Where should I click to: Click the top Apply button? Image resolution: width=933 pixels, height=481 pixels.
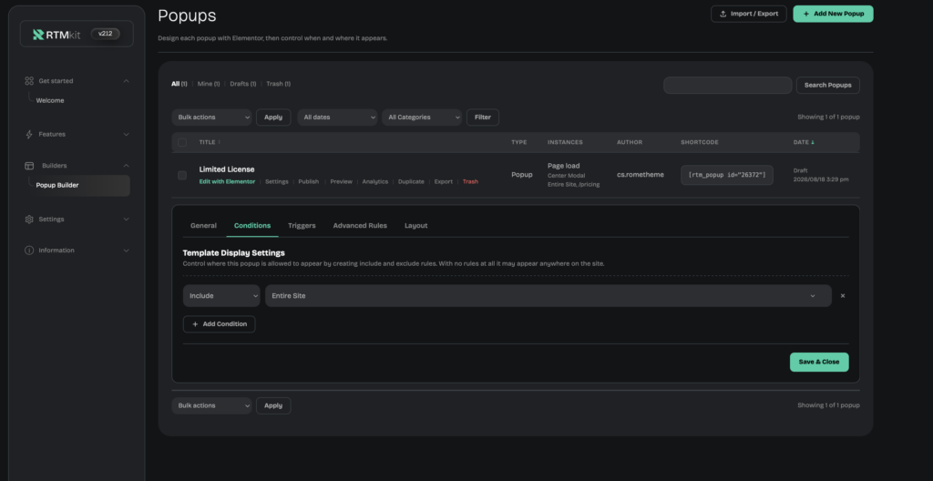click(273, 118)
